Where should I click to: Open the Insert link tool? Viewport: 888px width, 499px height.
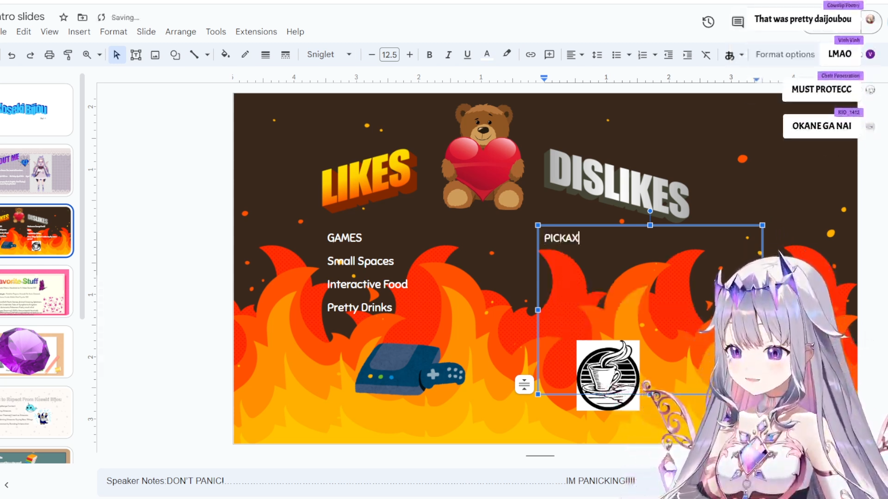[530, 55]
